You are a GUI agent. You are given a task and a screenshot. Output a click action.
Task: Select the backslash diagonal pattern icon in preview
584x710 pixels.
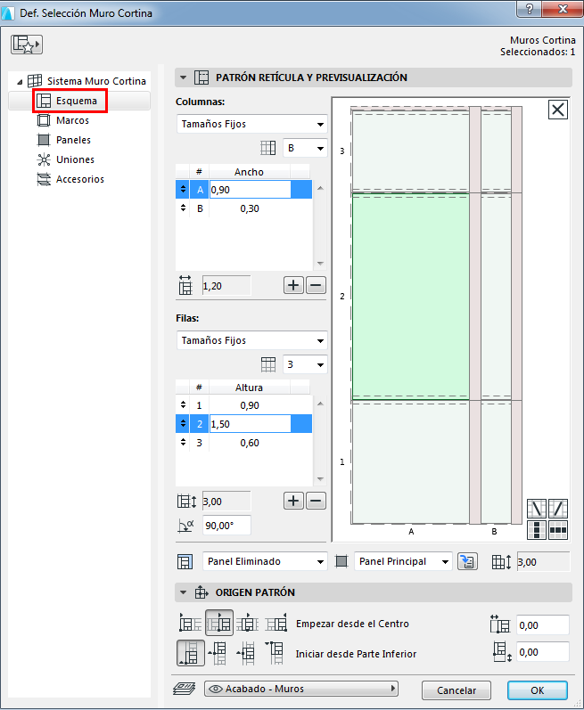tap(537, 509)
